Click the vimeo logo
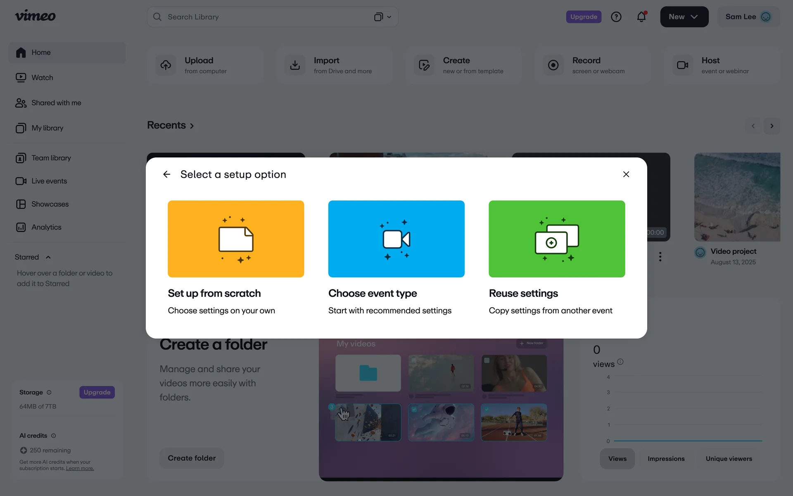The width and height of the screenshot is (793, 496). tap(36, 16)
